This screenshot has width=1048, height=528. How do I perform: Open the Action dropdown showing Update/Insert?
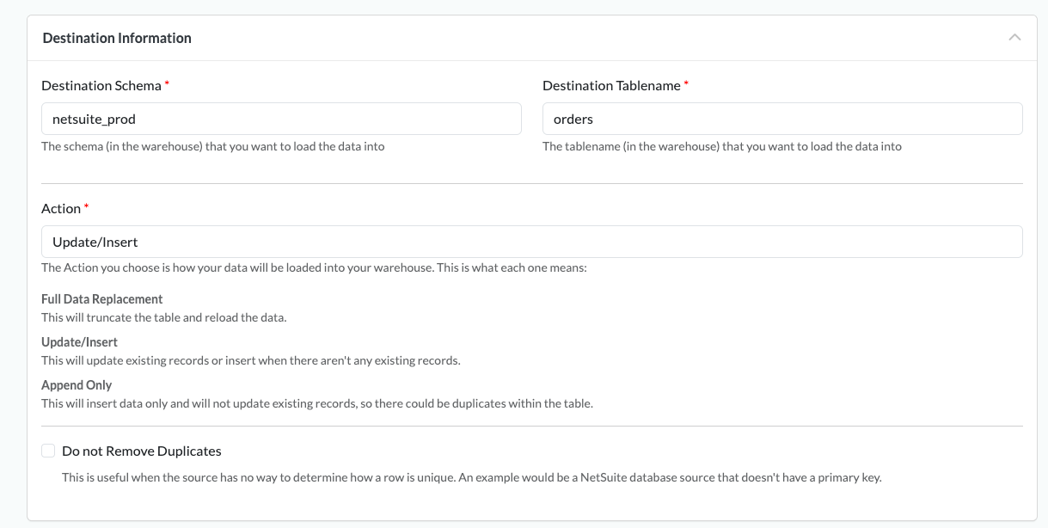(531, 242)
